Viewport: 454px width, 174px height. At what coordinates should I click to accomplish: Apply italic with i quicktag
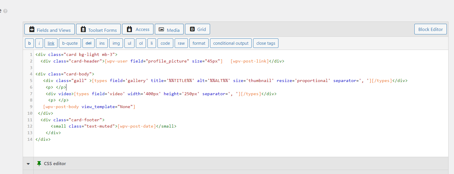pos(39,43)
